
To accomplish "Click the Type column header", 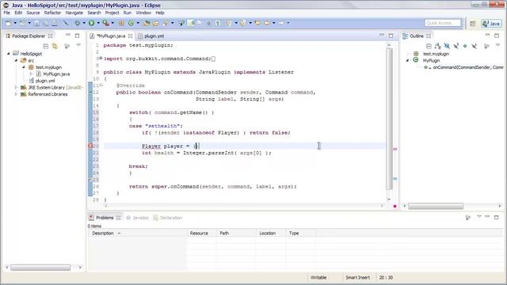I will coord(301,233).
